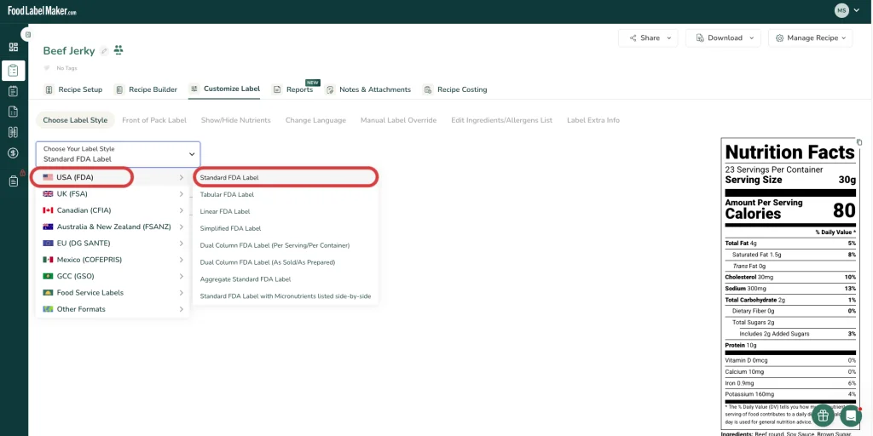Open the dashboard grid icon in sidebar
The width and height of the screenshot is (873, 436).
point(14,48)
